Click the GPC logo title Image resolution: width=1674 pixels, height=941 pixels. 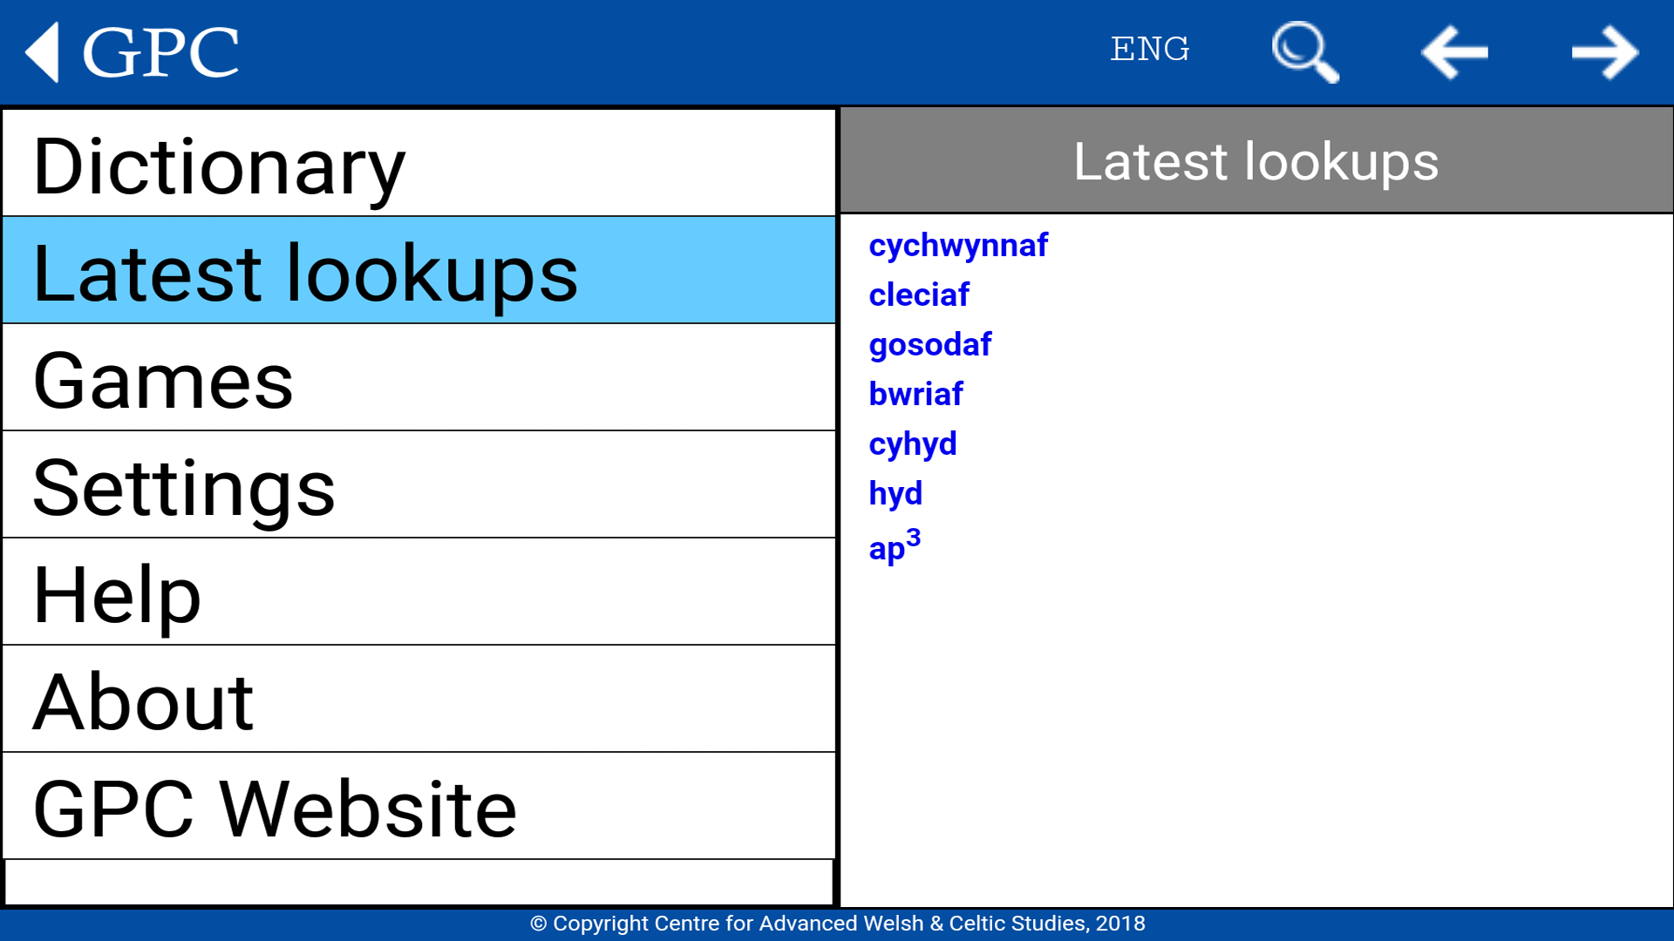(160, 52)
